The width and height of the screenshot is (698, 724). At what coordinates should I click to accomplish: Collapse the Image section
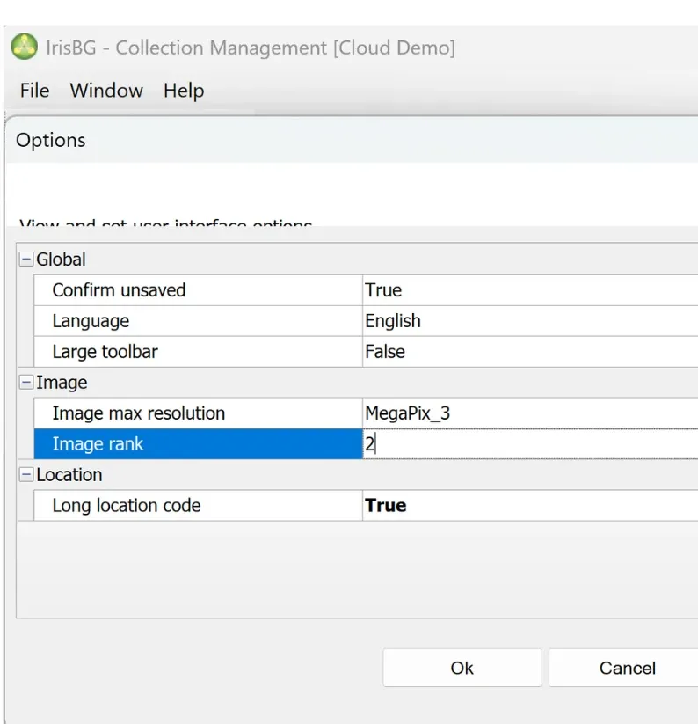pyautogui.click(x=26, y=383)
